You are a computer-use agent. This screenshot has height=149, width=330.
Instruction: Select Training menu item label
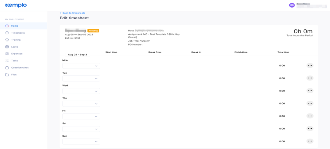point(16,40)
